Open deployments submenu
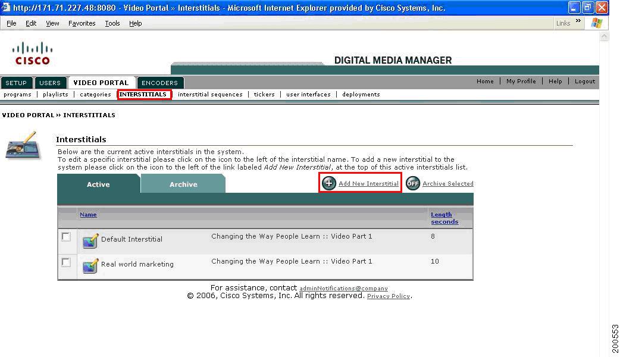Screen dimensions: 620x357 coord(361,95)
